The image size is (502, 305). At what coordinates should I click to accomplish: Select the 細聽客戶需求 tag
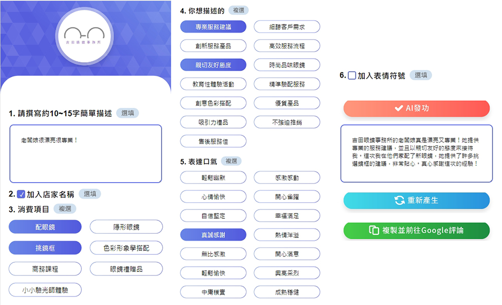click(x=287, y=27)
